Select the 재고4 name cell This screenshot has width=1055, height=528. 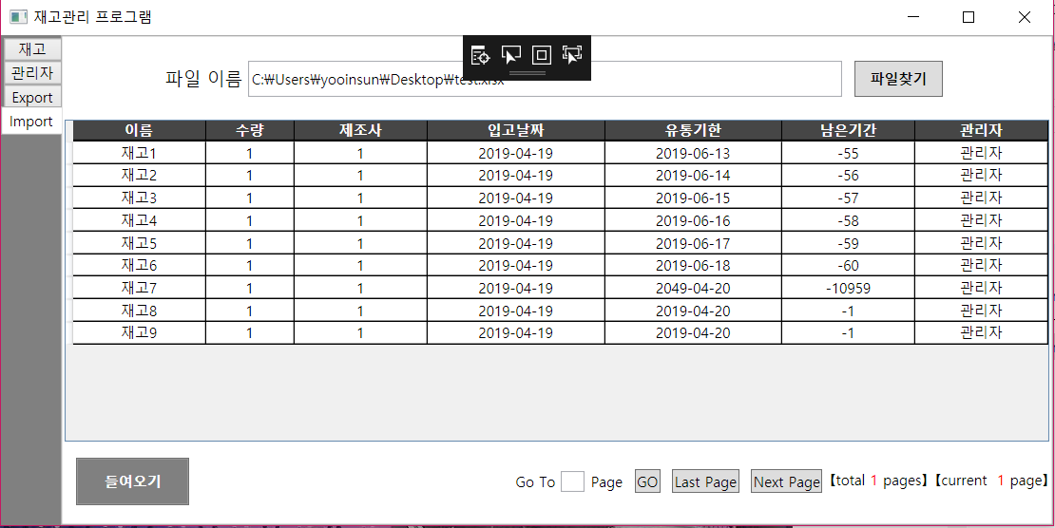coord(140,220)
